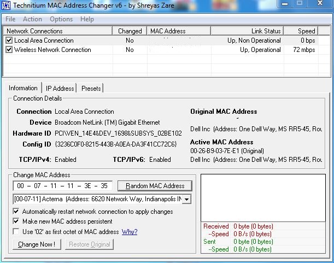Image resolution: width=334 pixels, height=263 pixels.
Task: Click the Received bytes value
Action: tap(253, 226)
